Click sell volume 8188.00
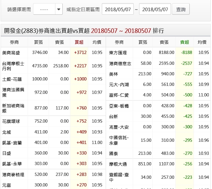The width and height of the screenshot is (212, 189). pyautogui.click(x=166, y=52)
